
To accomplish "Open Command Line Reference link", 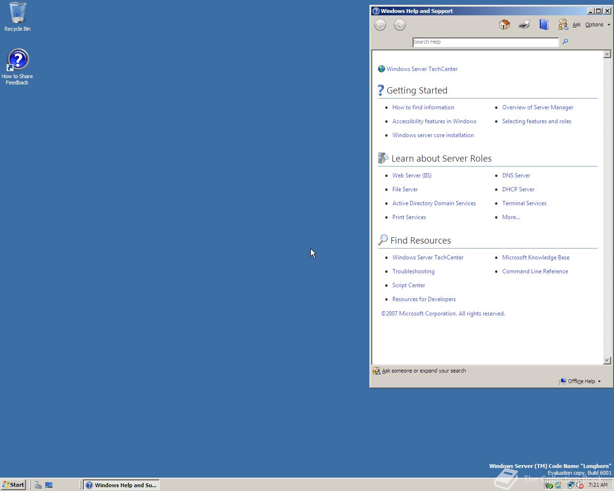I will point(535,271).
